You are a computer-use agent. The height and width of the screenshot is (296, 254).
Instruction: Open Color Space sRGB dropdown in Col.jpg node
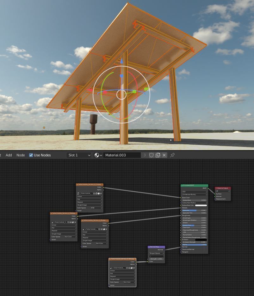(x=96, y=208)
